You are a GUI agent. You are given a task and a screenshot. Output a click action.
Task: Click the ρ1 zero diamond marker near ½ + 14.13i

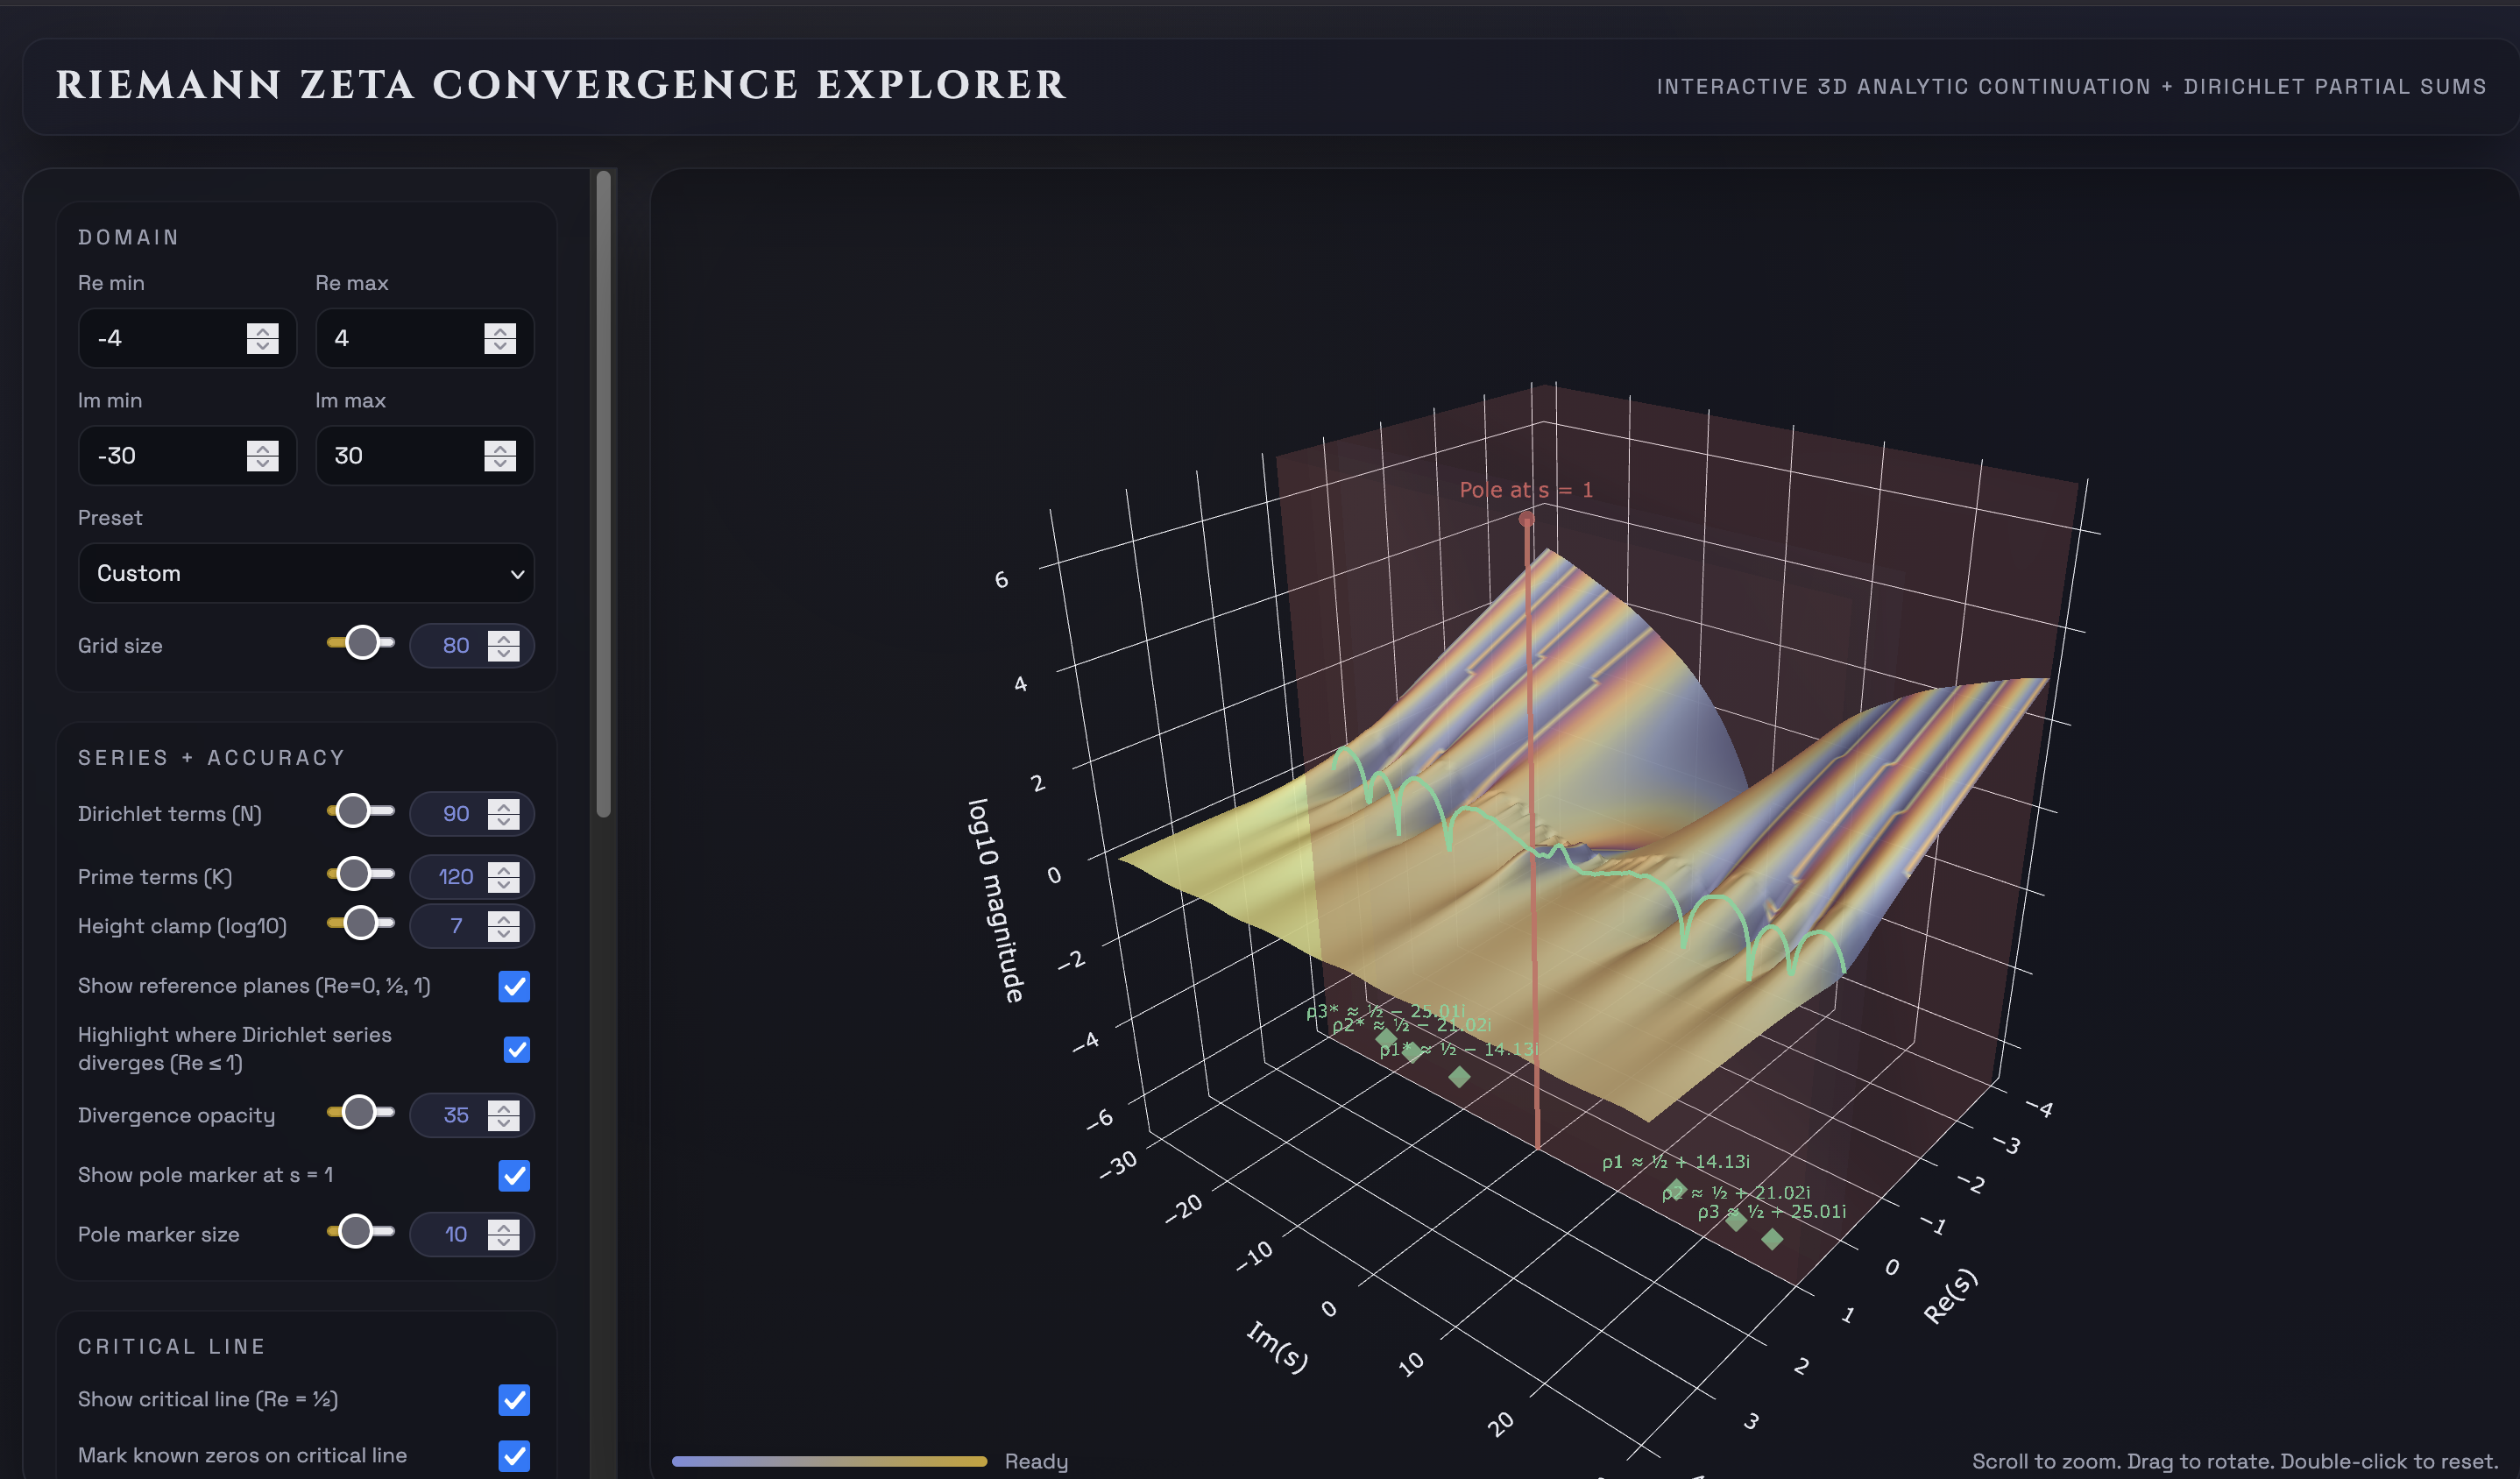[x=1675, y=1188]
